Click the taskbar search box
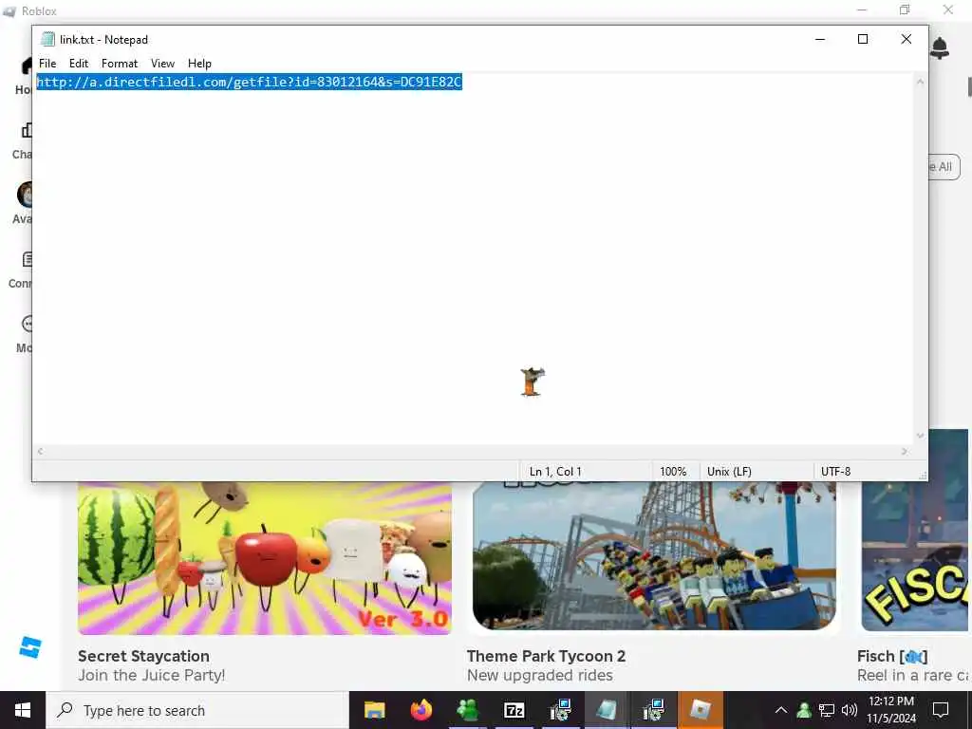The width and height of the screenshot is (972, 729). (197, 710)
